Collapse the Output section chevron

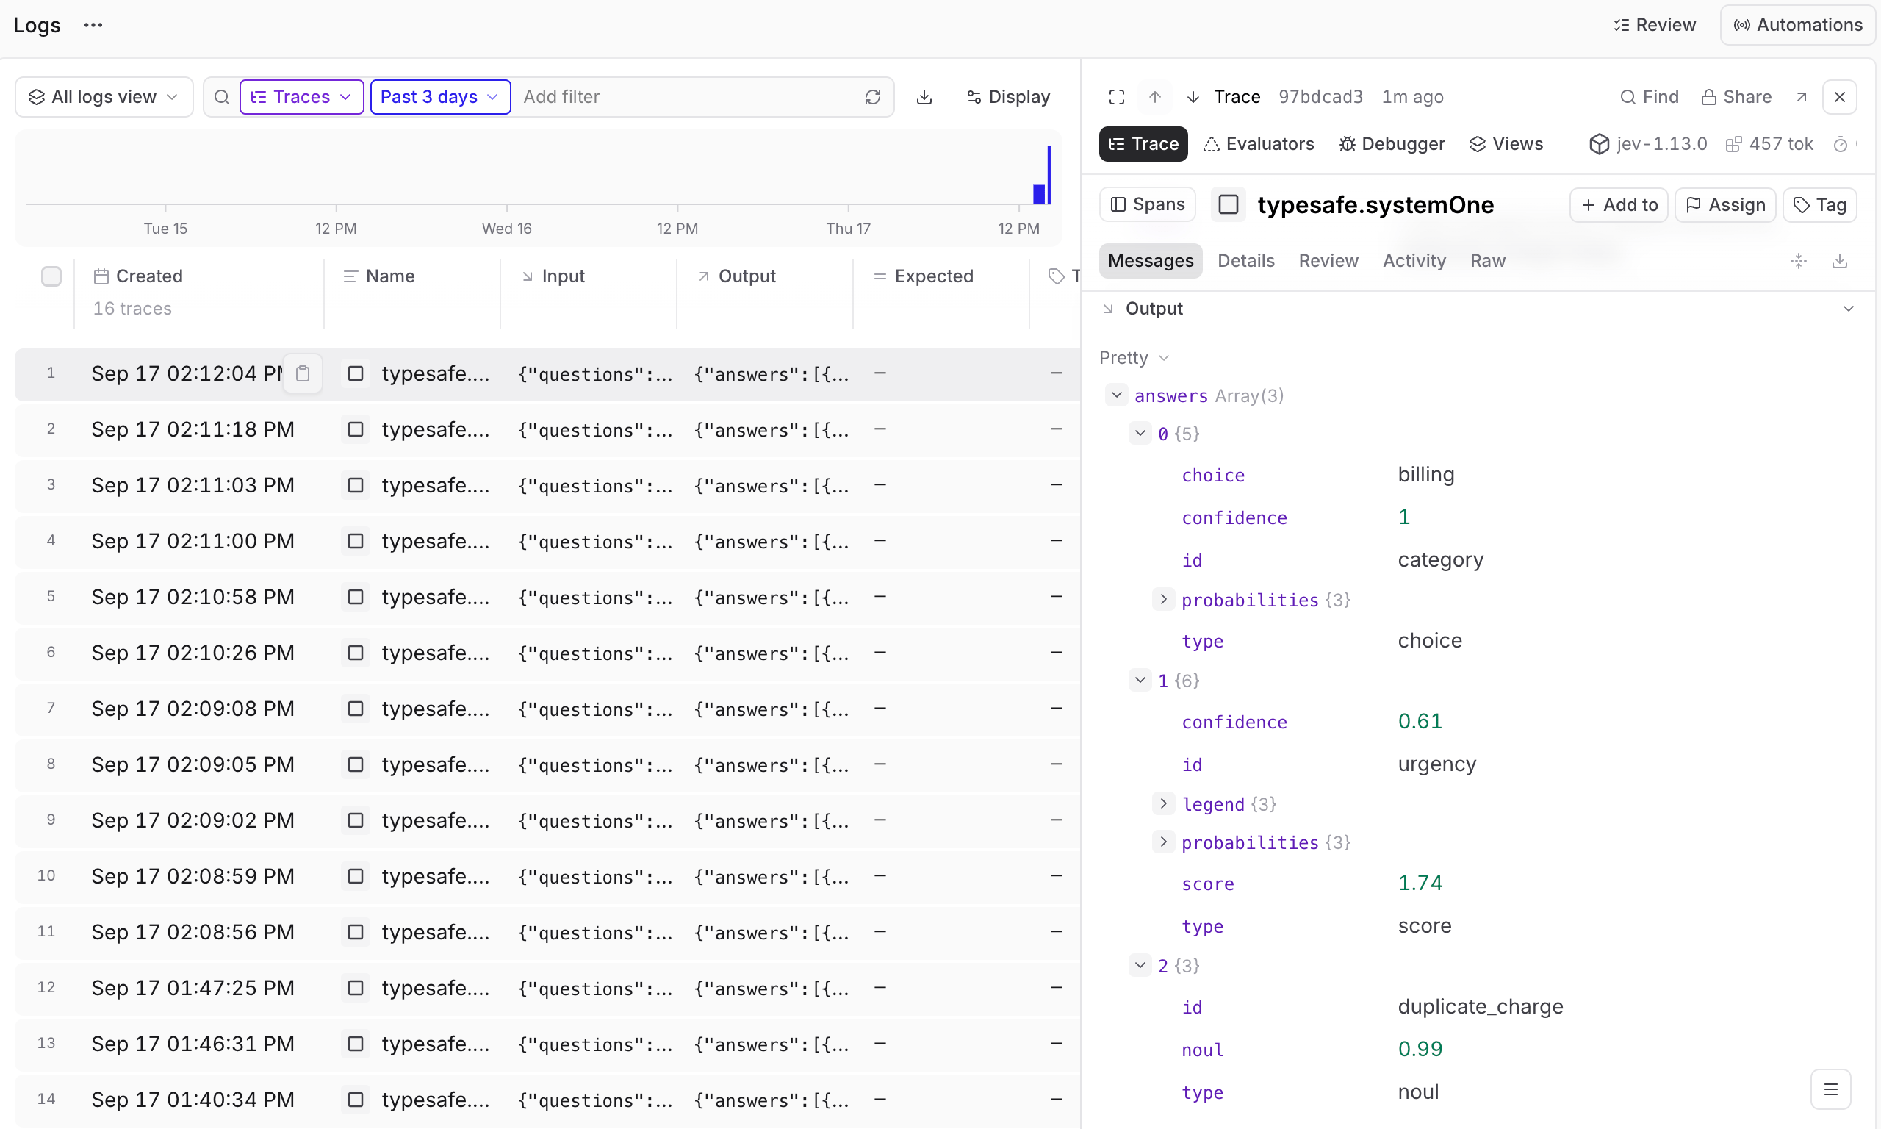[x=1849, y=309]
